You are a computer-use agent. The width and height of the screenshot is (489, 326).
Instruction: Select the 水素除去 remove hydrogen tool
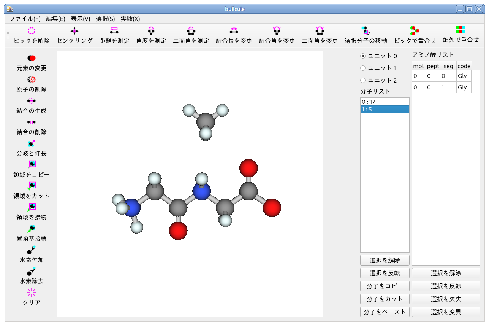[x=31, y=276]
